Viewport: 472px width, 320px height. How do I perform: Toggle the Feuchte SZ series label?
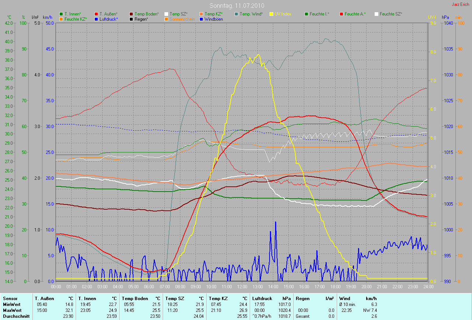(391, 14)
